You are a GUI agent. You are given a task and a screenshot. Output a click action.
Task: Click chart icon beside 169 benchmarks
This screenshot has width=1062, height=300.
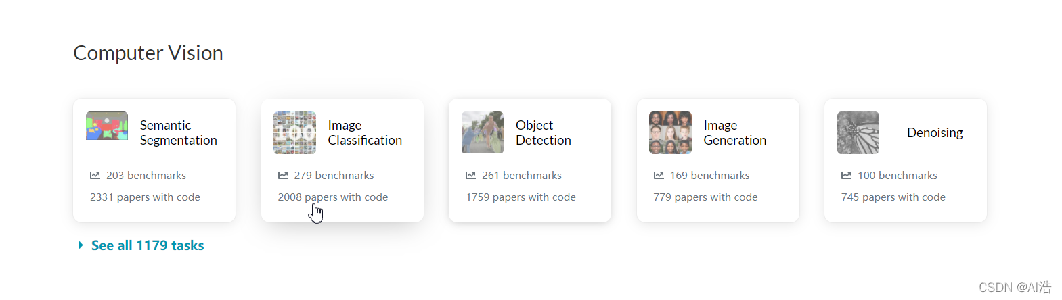coord(659,176)
